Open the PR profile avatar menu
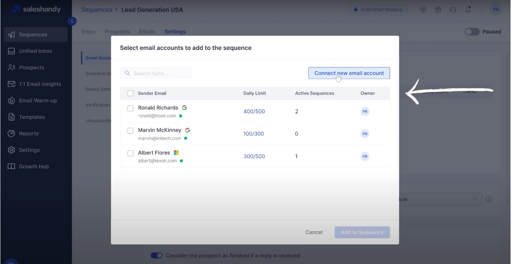Image resolution: width=511 pixels, height=264 pixels. tap(496, 9)
